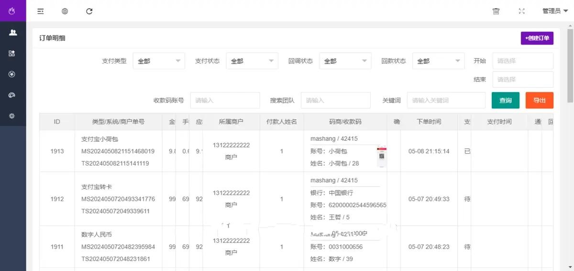
Task: Select order ID 1911 cell
Action: pos(57,247)
